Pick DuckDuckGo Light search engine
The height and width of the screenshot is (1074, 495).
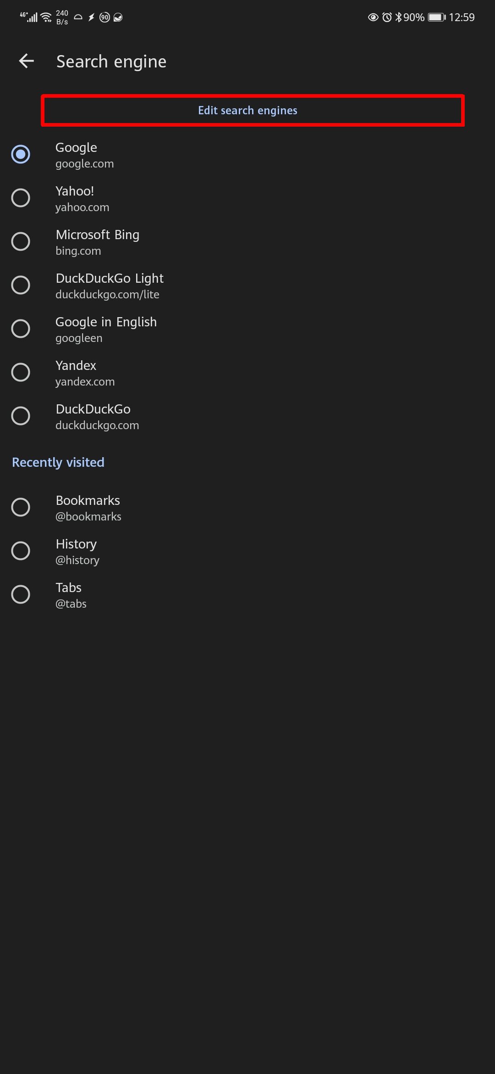[x=21, y=285]
